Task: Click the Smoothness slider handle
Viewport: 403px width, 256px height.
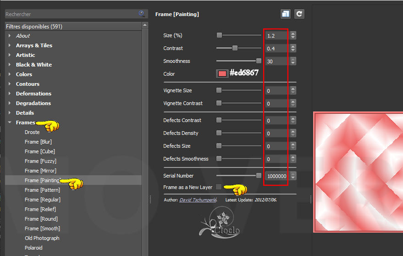Action: 259,61
